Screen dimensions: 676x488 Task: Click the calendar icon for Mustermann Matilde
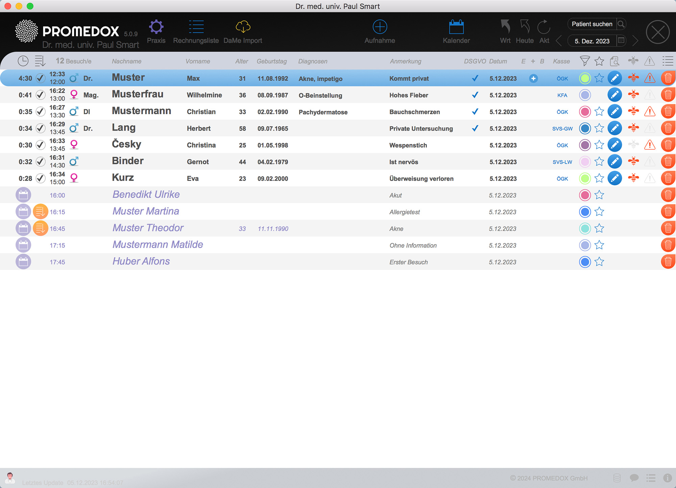click(x=23, y=245)
